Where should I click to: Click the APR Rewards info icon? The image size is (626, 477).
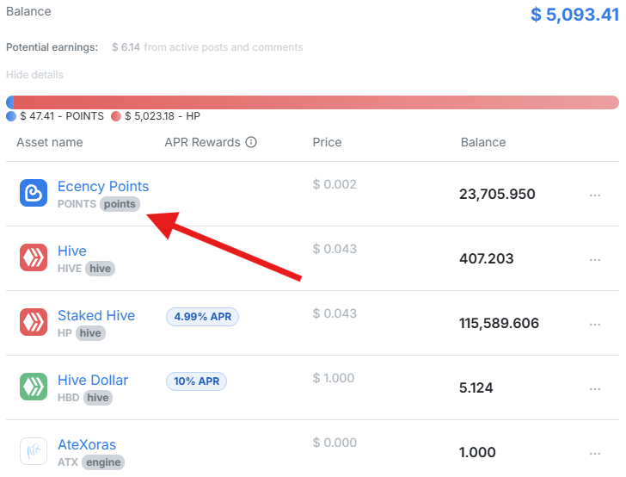click(x=251, y=142)
